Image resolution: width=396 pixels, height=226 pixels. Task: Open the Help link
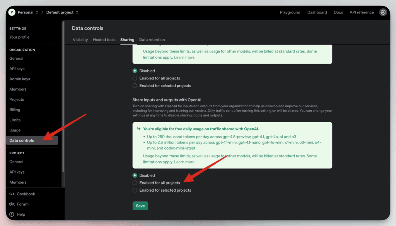click(x=21, y=214)
